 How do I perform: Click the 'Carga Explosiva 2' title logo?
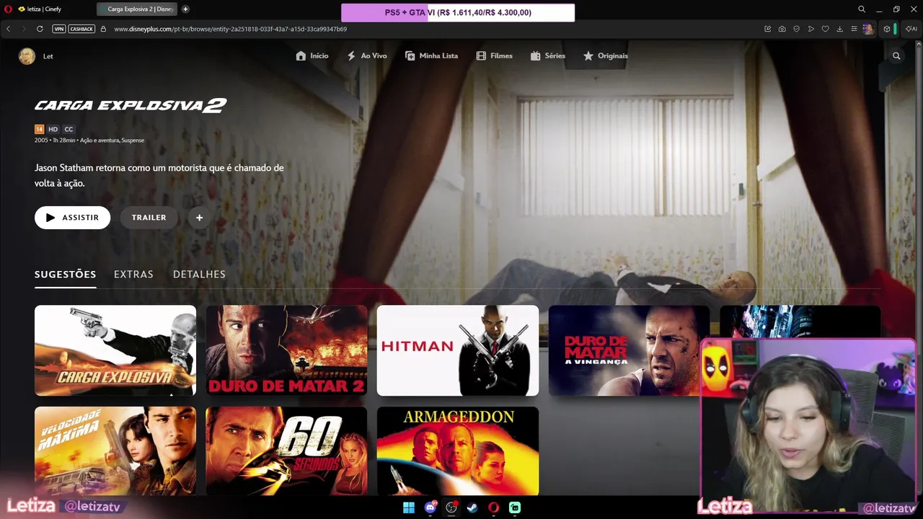pyautogui.click(x=131, y=105)
